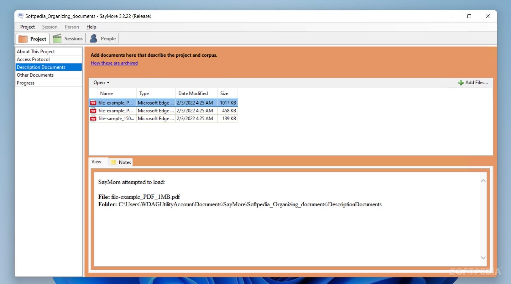Sort by the Date Modified column header
The width and height of the screenshot is (511, 284).
tap(196, 93)
